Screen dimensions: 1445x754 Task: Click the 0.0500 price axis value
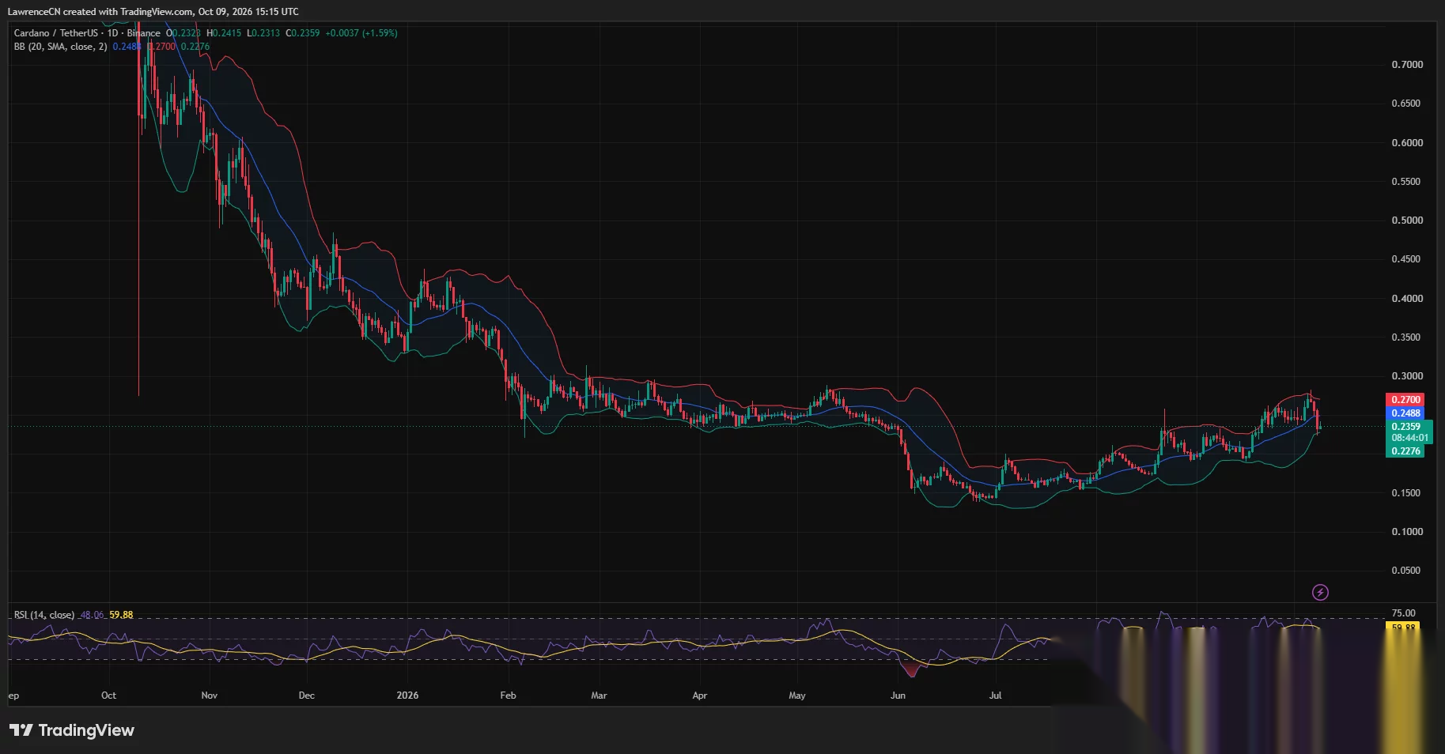pyautogui.click(x=1407, y=571)
